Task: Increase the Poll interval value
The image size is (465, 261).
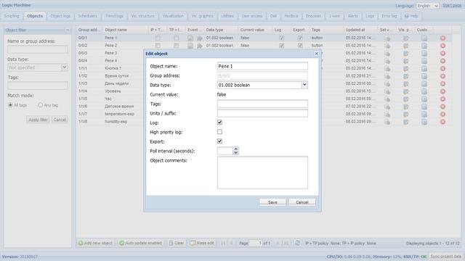Action: point(235,149)
